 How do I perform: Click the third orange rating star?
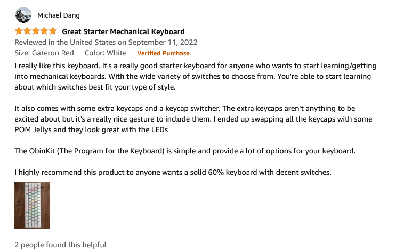click(x=36, y=31)
